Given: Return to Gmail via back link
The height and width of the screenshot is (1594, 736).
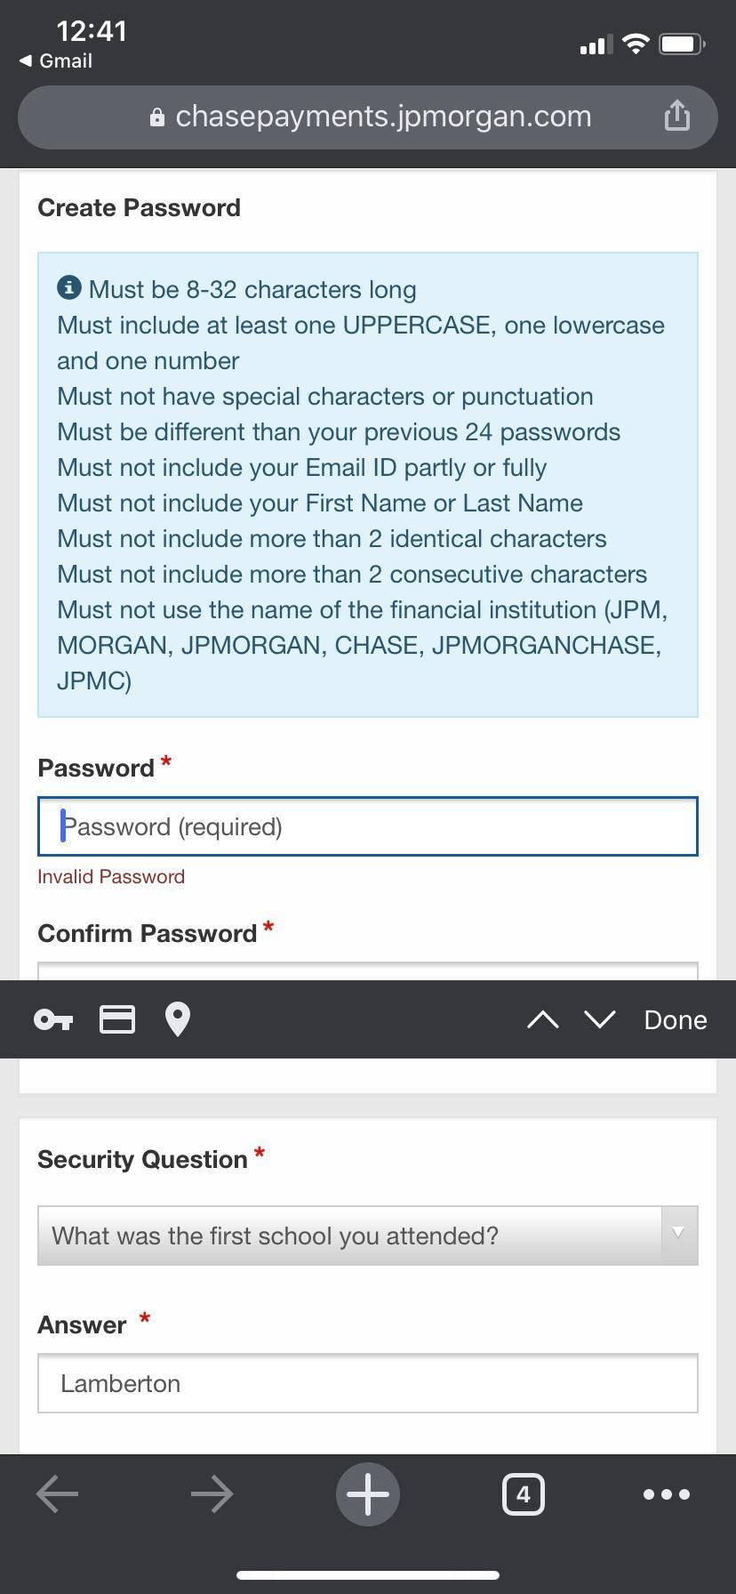Looking at the screenshot, I should pyautogui.click(x=55, y=60).
